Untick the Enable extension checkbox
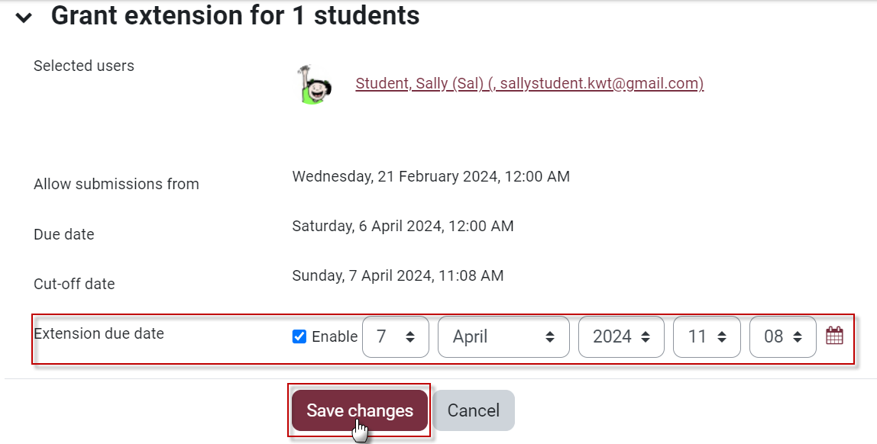 [x=299, y=336]
